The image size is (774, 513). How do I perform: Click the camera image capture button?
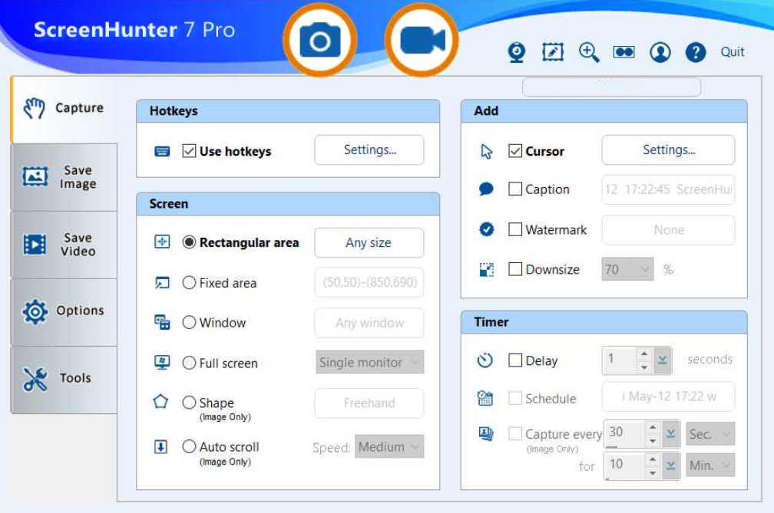[x=320, y=40]
